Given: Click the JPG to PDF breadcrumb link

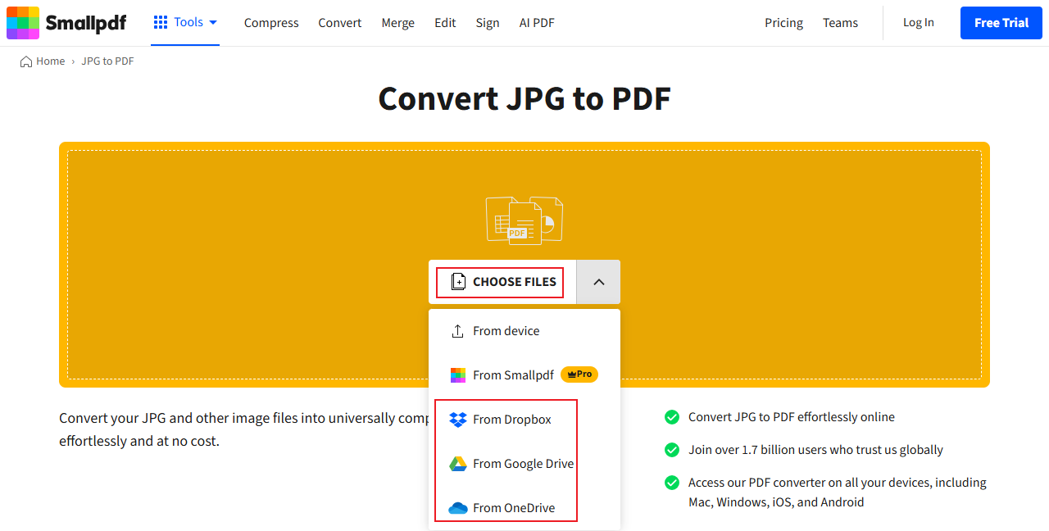Looking at the screenshot, I should point(107,61).
